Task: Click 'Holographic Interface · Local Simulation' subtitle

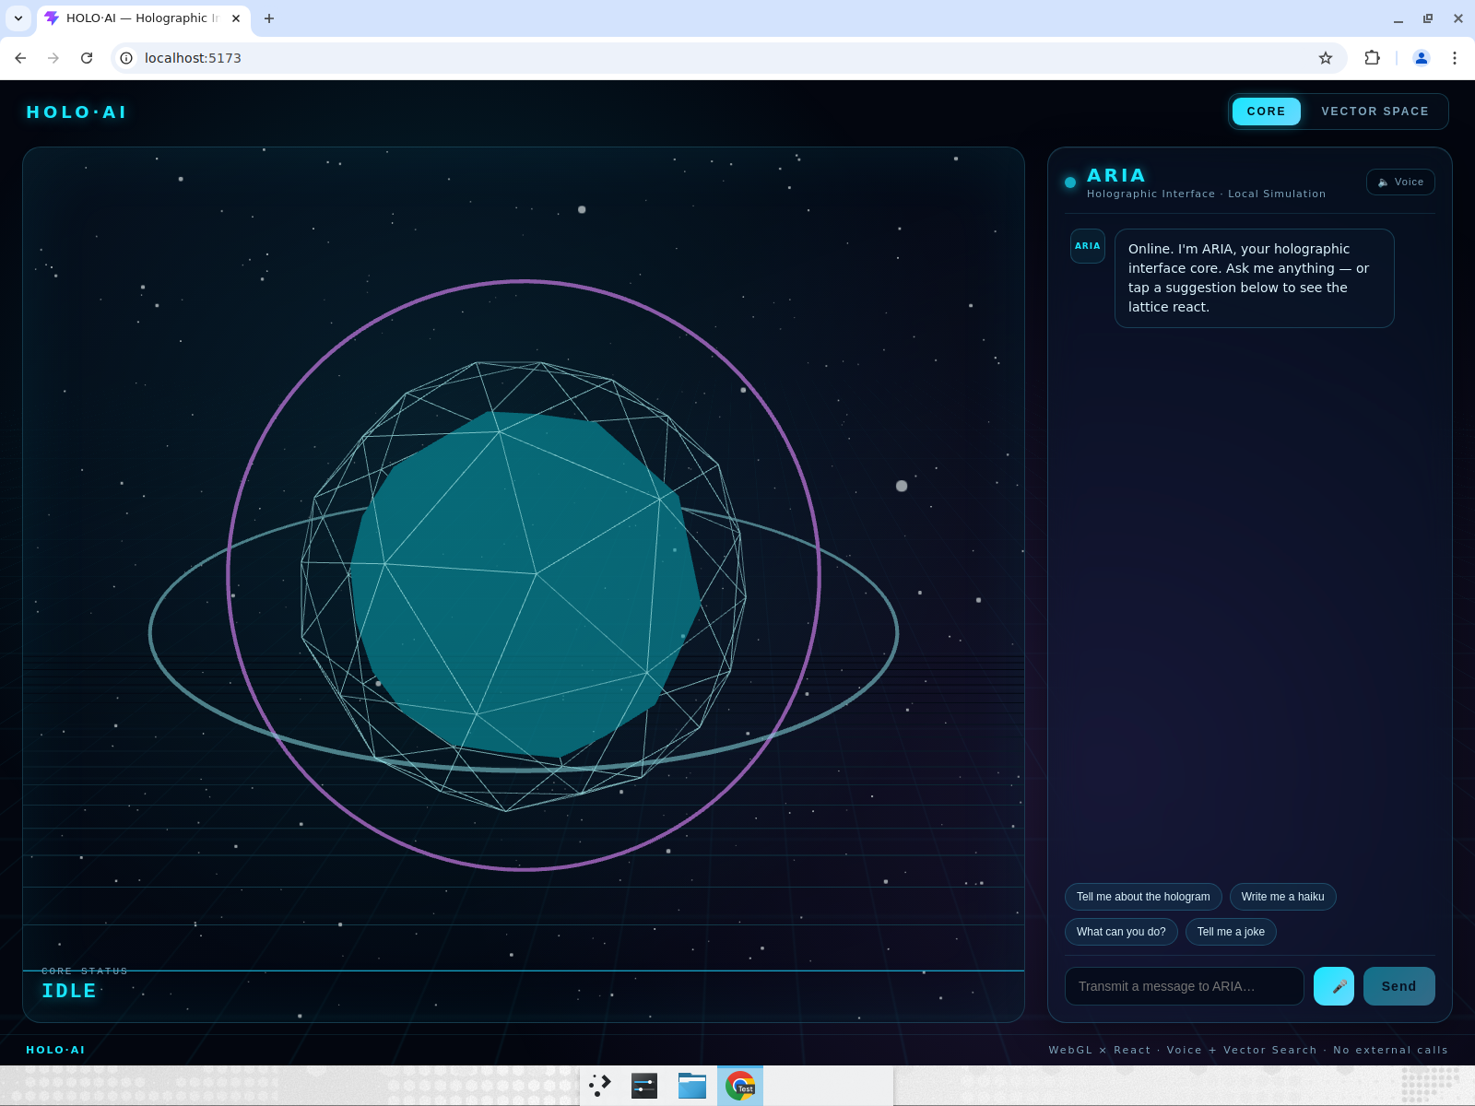Action: [x=1206, y=194]
